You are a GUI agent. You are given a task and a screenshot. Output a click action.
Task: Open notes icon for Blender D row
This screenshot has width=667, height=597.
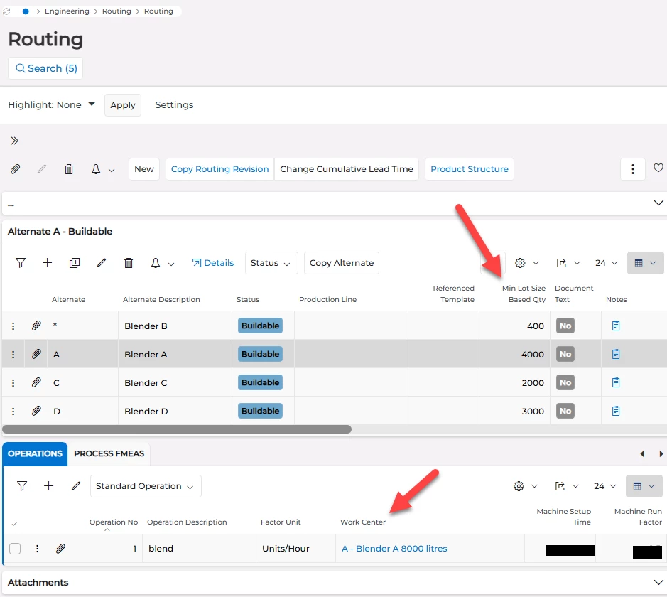point(616,411)
